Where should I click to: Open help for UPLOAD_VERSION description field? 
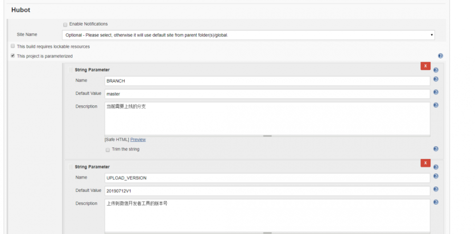click(436, 202)
